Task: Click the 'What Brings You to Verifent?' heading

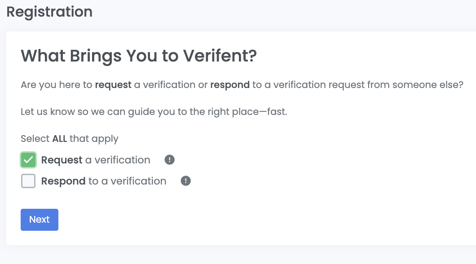Action: point(139,57)
